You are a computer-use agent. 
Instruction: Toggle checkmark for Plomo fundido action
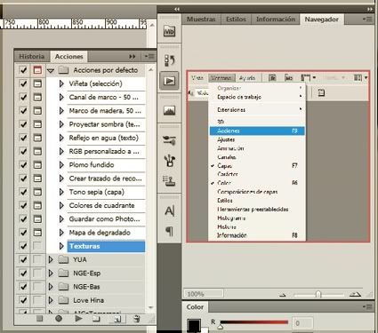[23, 165]
